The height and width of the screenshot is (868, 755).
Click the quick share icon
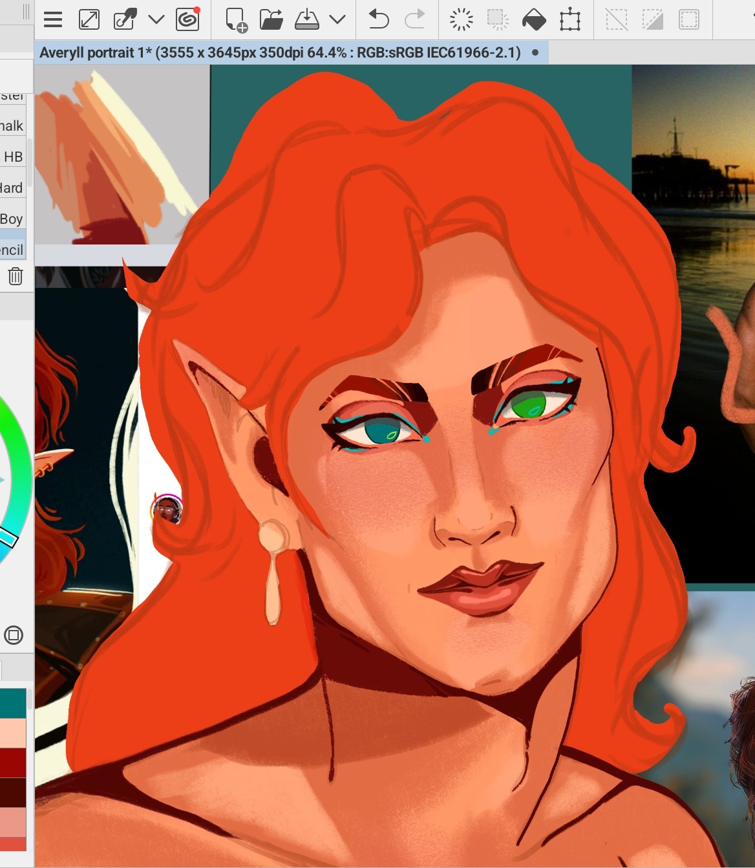coord(124,20)
